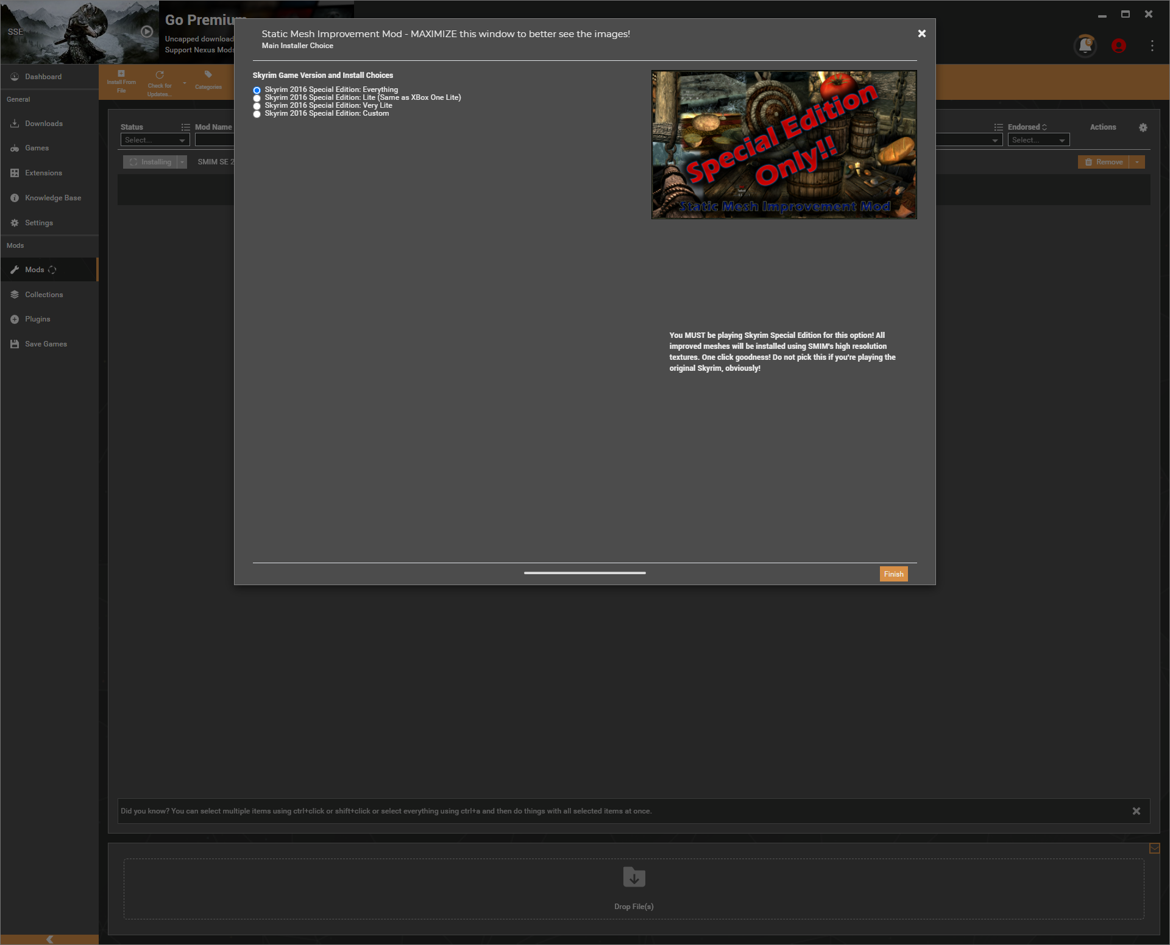Open the notifications bell icon
Image resolution: width=1170 pixels, height=945 pixels.
1087,45
